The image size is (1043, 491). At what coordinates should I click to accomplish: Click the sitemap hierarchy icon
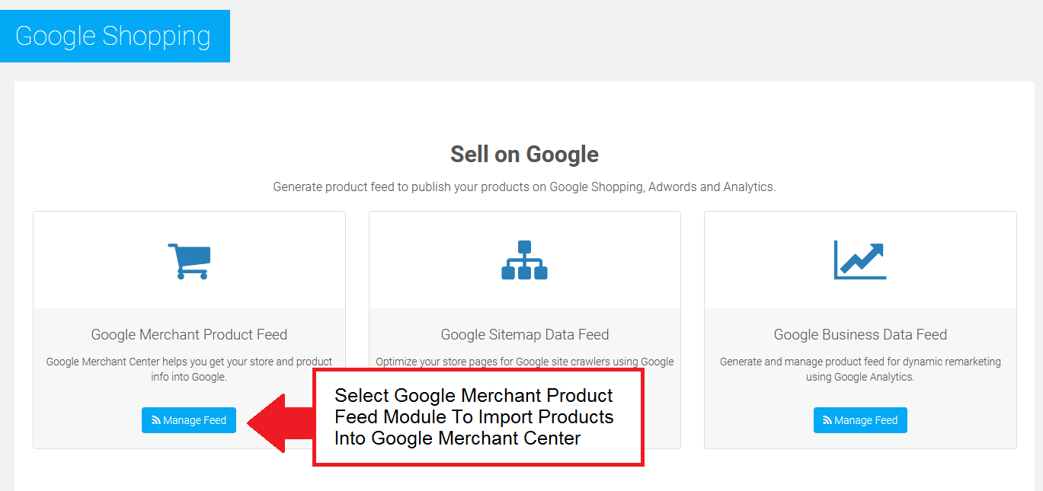coord(524,260)
